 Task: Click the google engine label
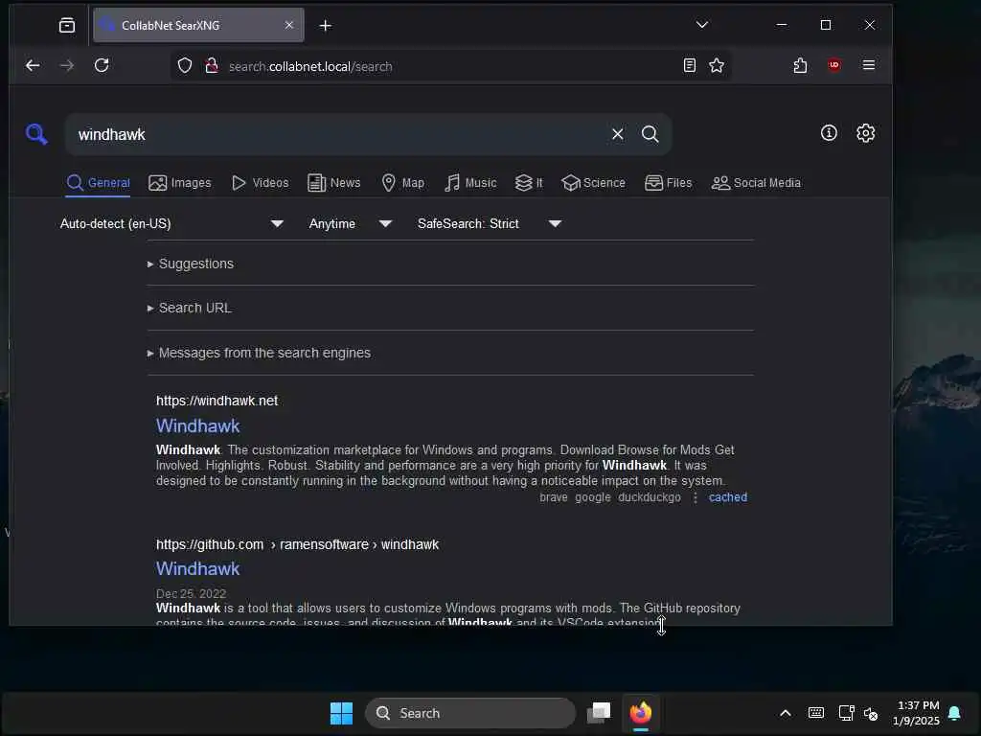click(x=592, y=497)
